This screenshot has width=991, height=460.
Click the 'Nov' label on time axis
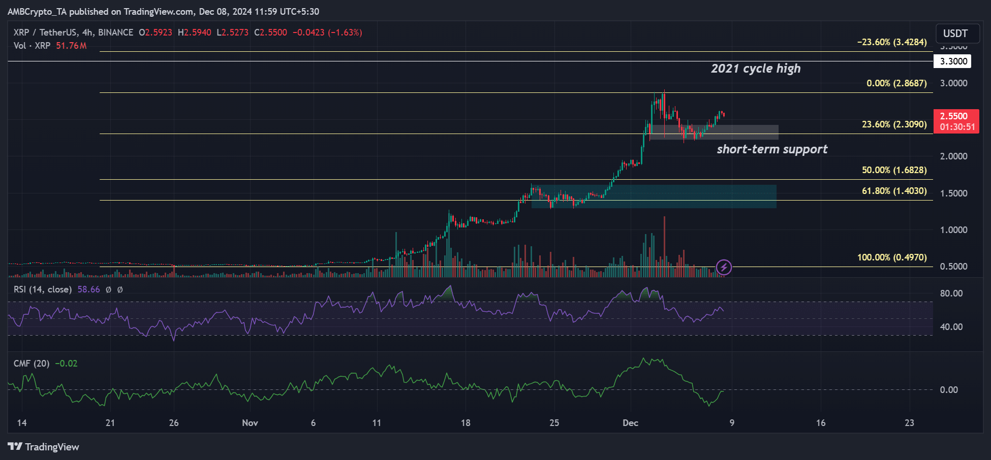[250, 423]
